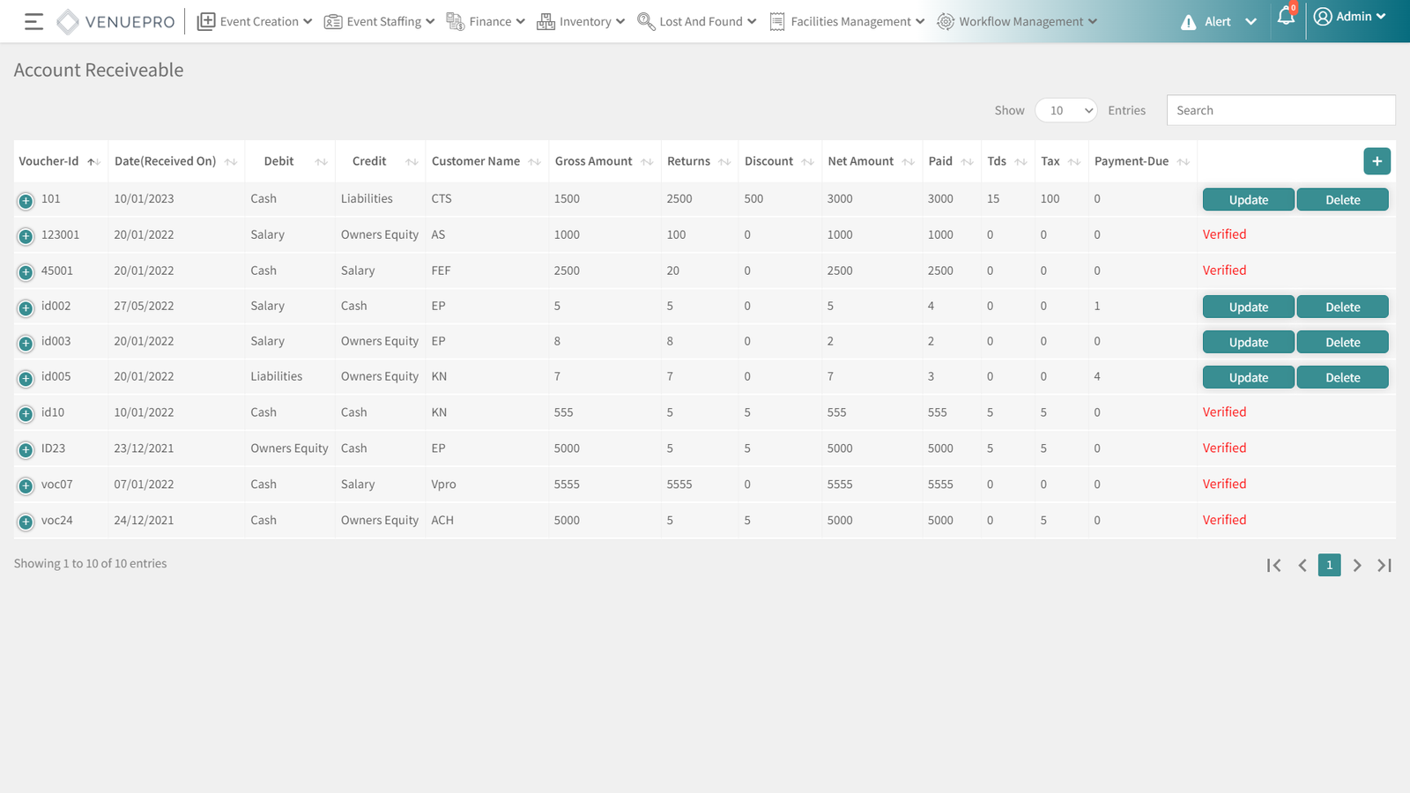
Task: Delete the id003 voucher record
Action: click(1342, 343)
